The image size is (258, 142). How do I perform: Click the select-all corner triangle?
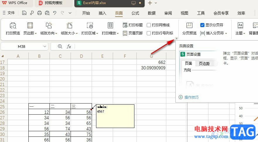[3, 56]
